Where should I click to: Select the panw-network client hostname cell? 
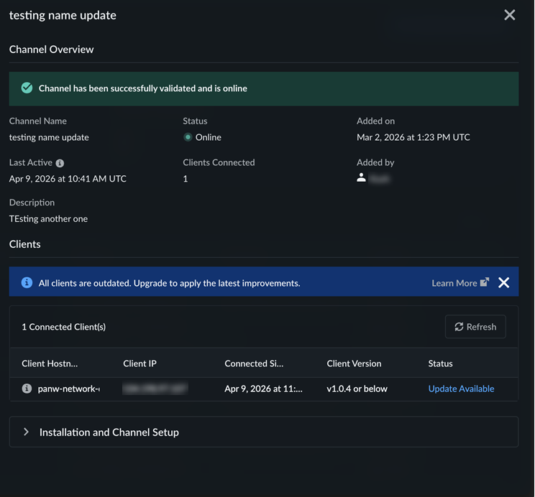click(68, 389)
